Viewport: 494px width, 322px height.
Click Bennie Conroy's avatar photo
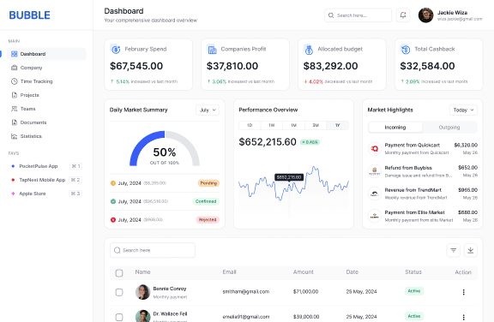142,292
